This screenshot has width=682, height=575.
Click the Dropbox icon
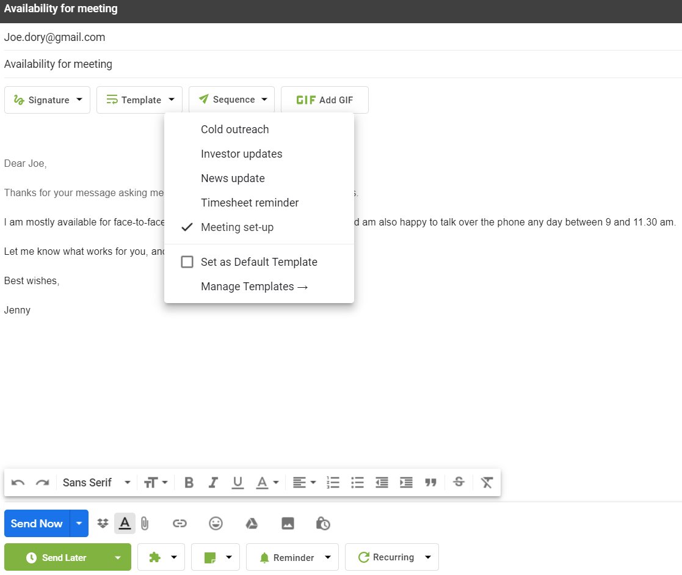tap(103, 523)
